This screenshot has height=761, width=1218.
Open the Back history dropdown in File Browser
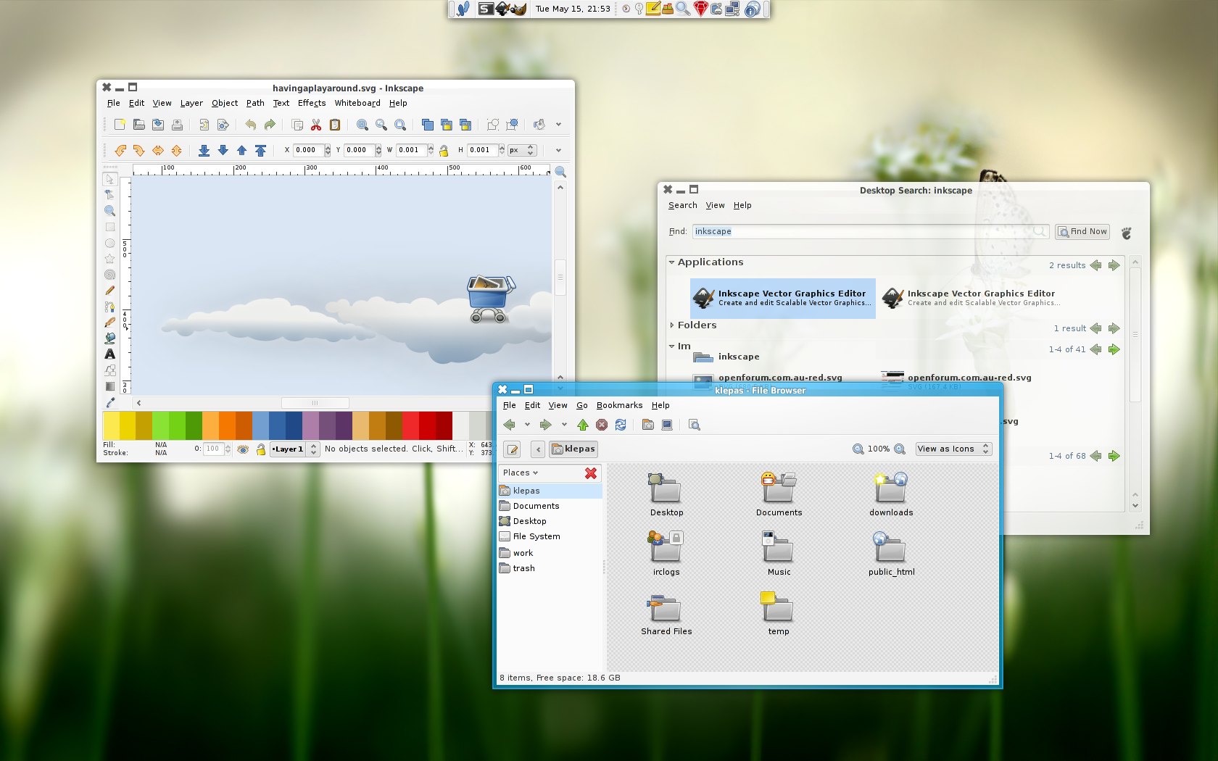[527, 425]
